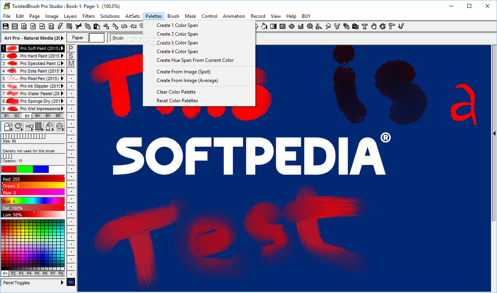The width and height of the screenshot is (497, 293).
Task: Select the blue color swatch
Action: click(41, 169)
